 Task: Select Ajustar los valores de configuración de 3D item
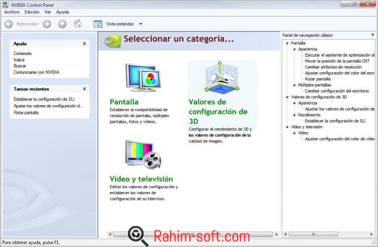pos(340,109)
